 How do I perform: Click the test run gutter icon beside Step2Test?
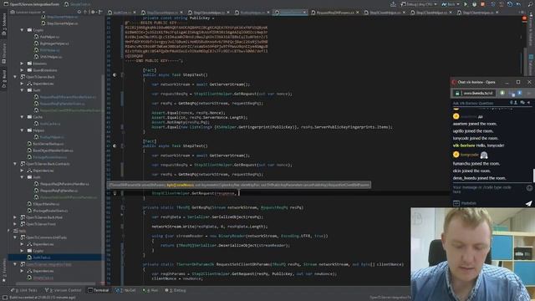tap(115, 145)
